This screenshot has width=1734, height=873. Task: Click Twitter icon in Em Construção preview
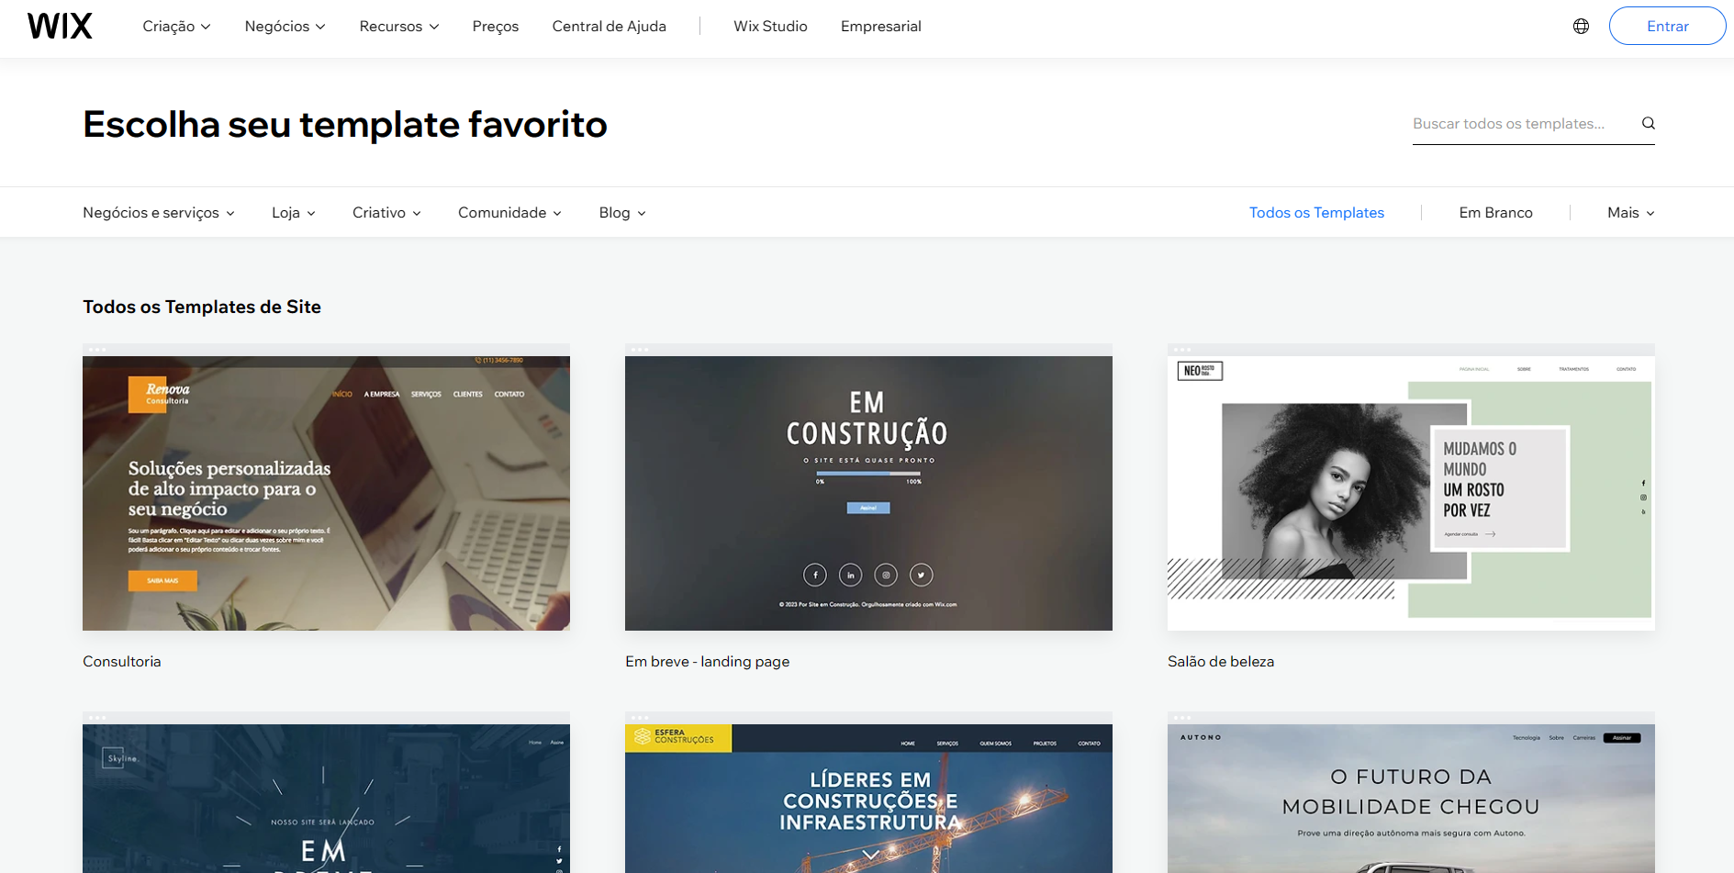point(921,575)
